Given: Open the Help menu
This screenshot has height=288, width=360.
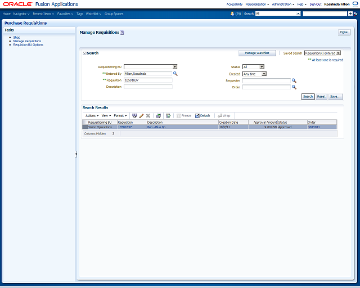Looking at the screenshot, I should [x=301, y=4].
